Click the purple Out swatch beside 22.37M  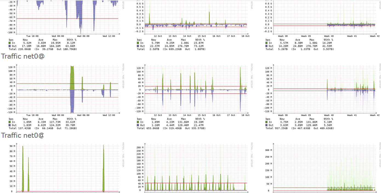click(138, 46)
